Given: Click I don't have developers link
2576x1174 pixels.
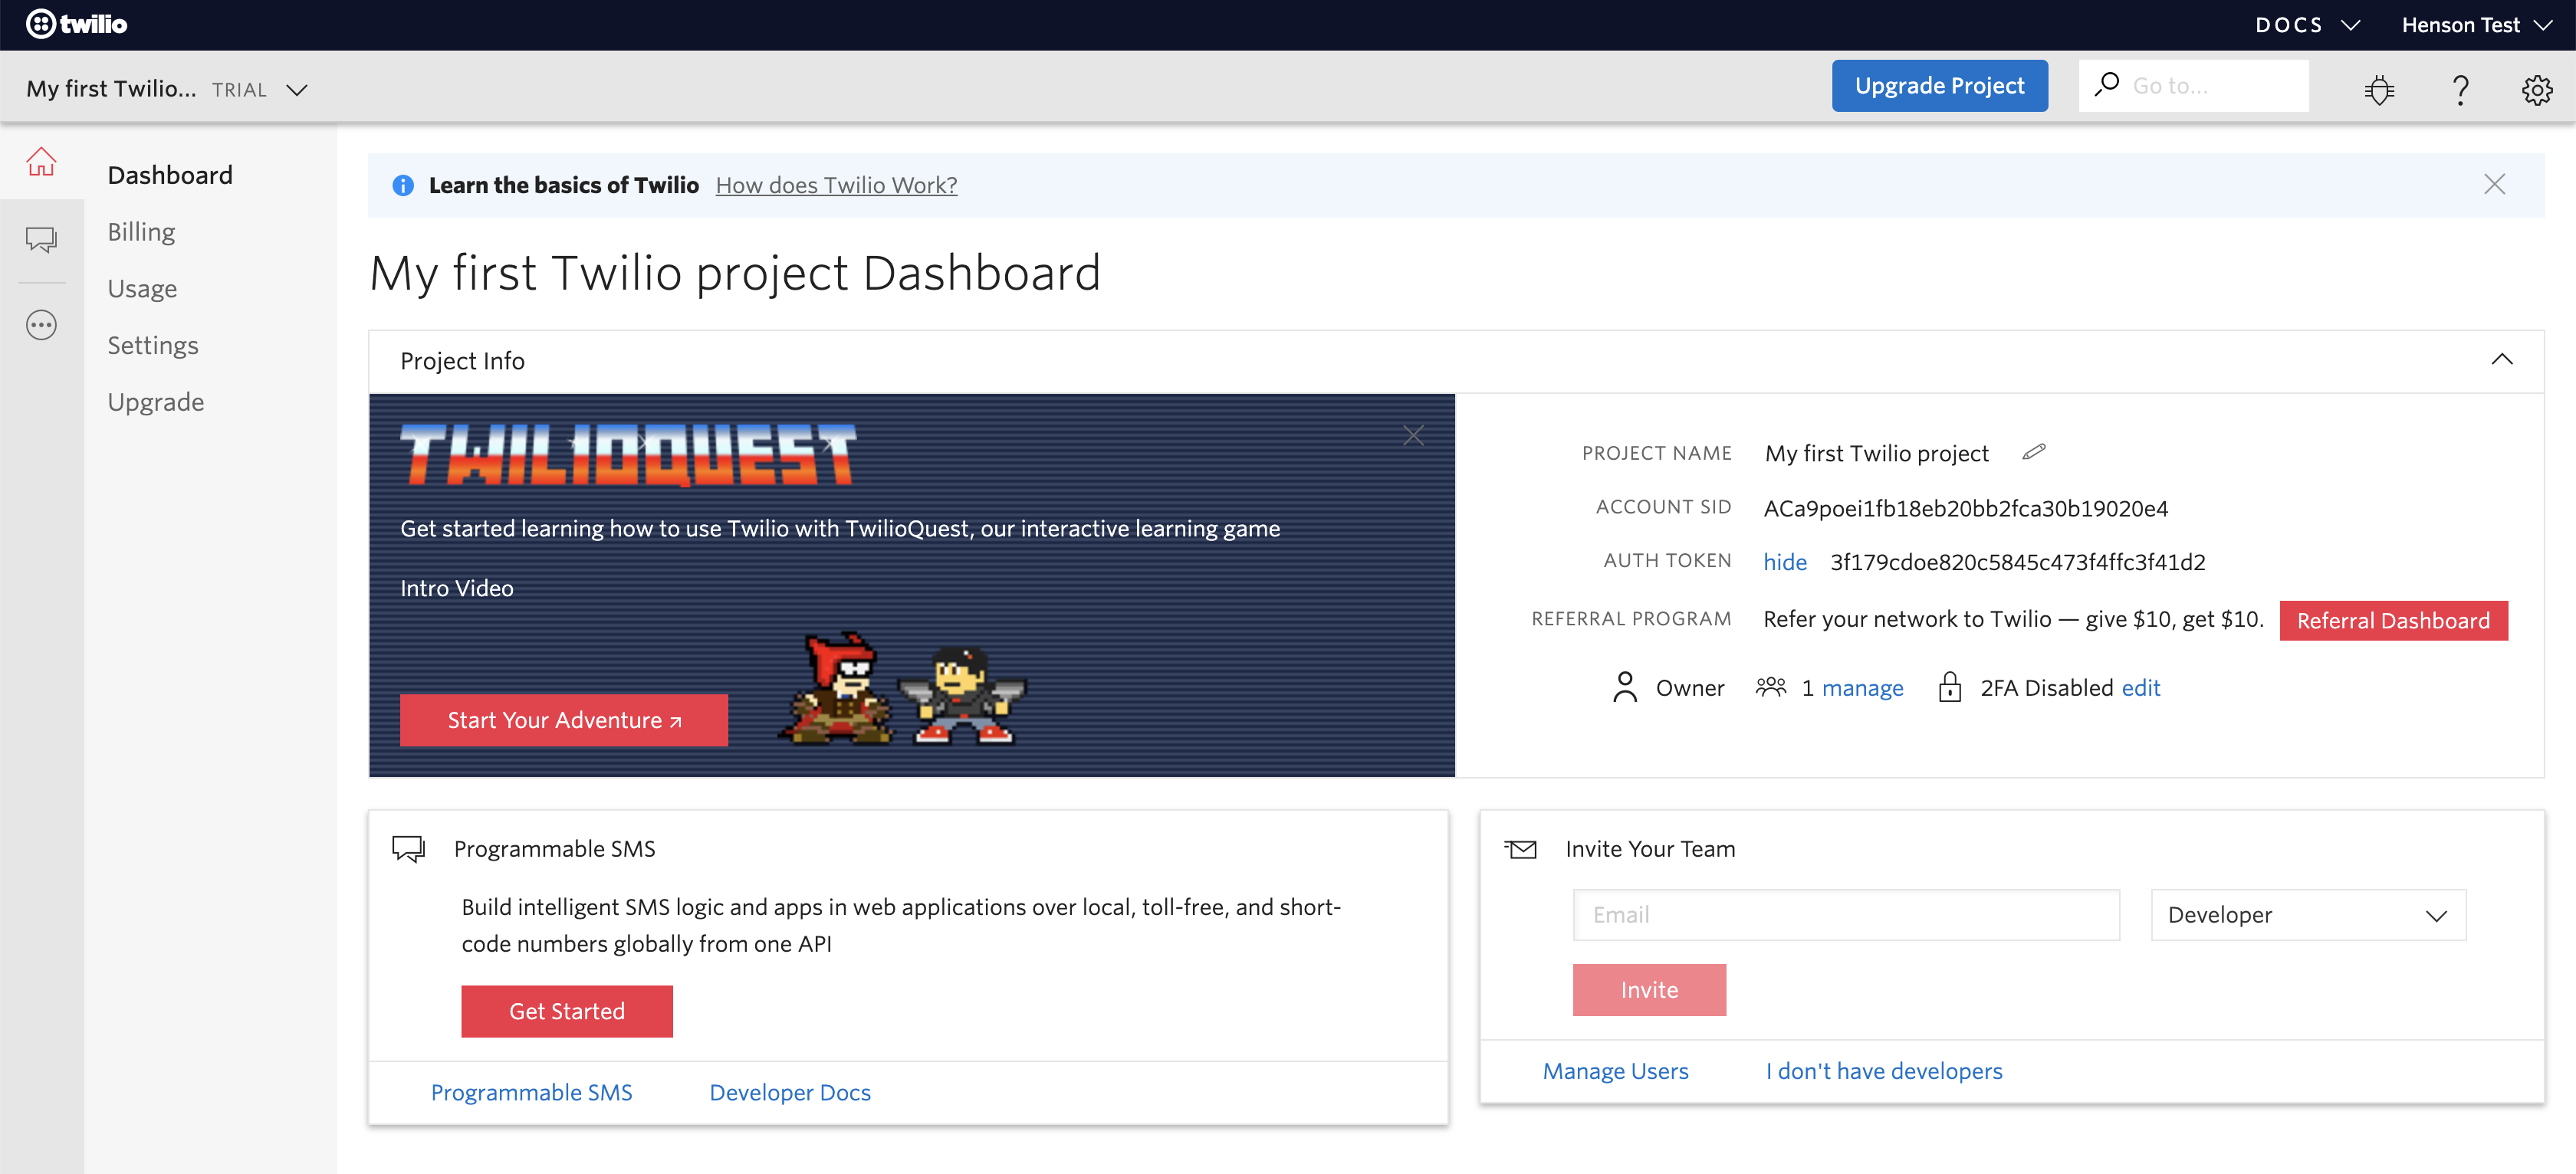Looking at the screenshot, I should tap(1883, 1070).
